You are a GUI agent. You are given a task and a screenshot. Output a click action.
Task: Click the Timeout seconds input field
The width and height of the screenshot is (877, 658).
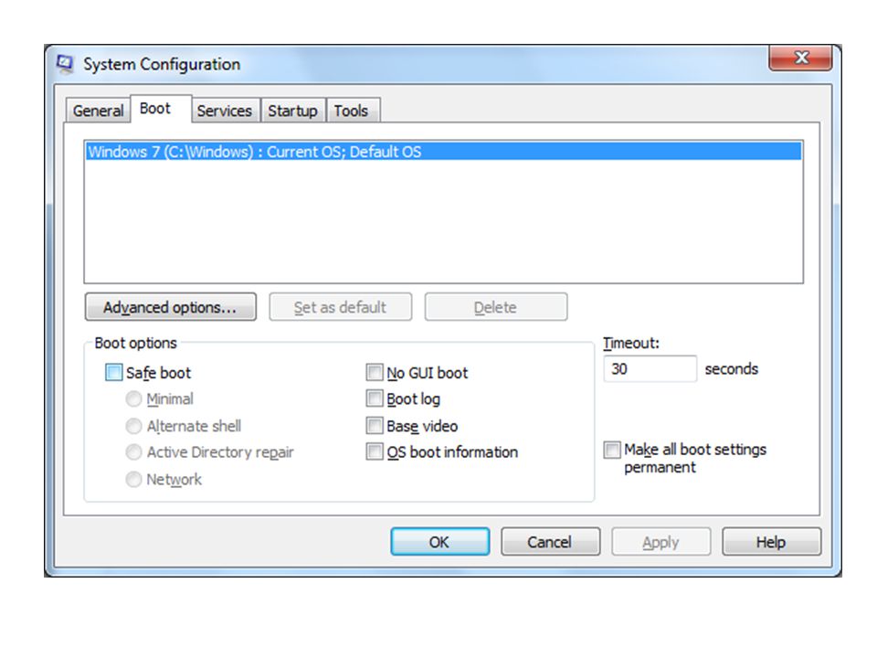[x=650, y=368]
